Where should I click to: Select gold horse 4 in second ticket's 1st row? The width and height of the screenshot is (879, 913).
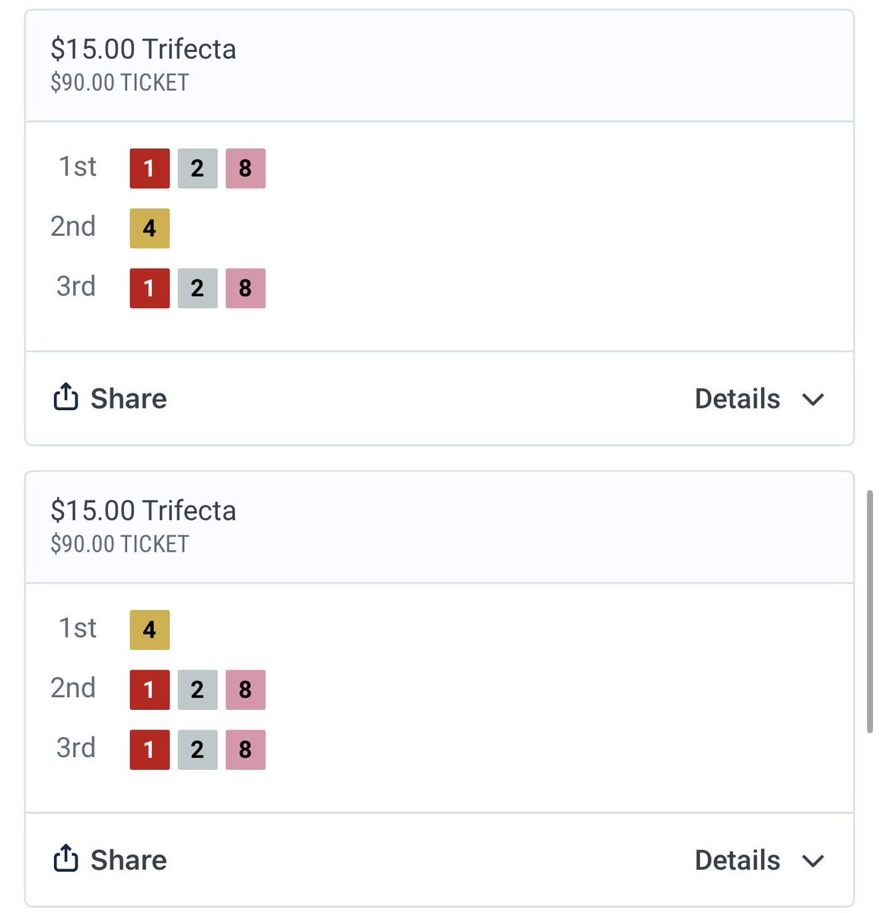(x=149, y=630)
